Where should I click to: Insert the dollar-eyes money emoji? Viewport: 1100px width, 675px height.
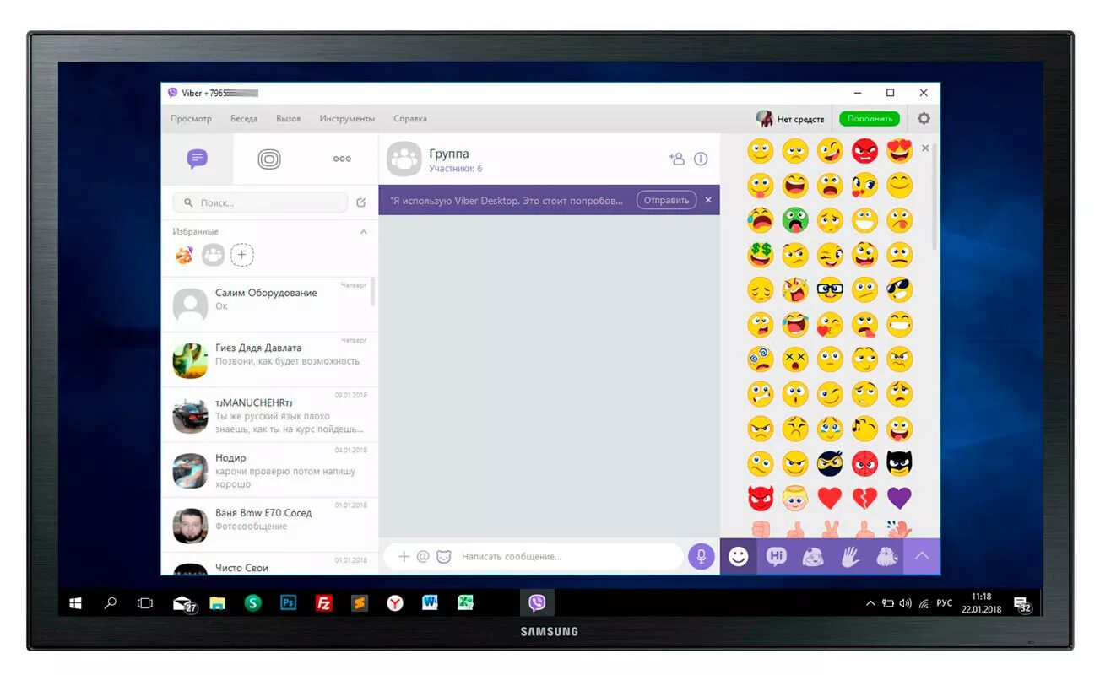[x=760, y=255]
